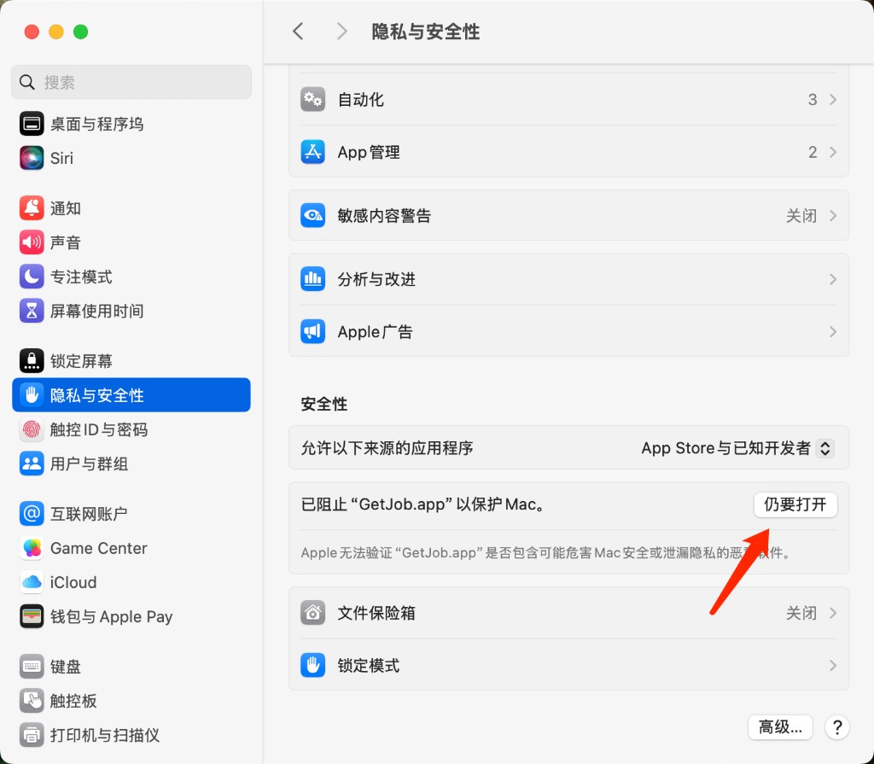Viewport: 874px width, 764px height.
Task: Click the App 管理 App Store icon
Action: click(x=312, y=152)
